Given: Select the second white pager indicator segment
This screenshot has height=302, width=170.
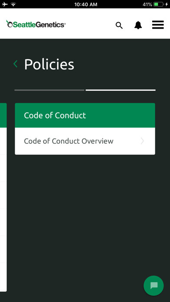Looking at the screenshot, I should [121, 90].
